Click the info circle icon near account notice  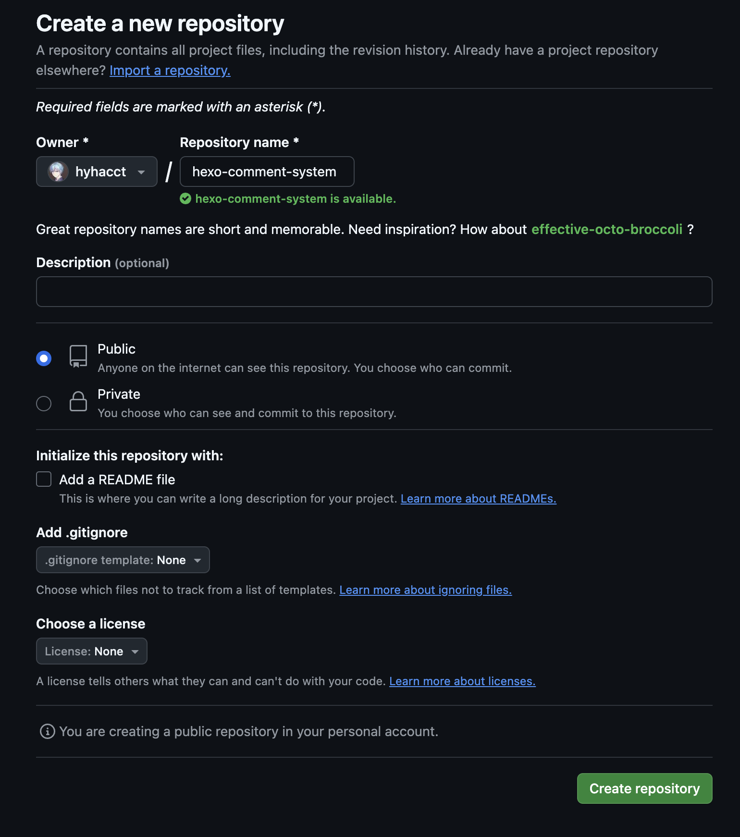tap(47, 731)
